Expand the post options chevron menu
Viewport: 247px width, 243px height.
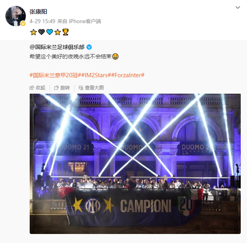[x=238, y=7]
